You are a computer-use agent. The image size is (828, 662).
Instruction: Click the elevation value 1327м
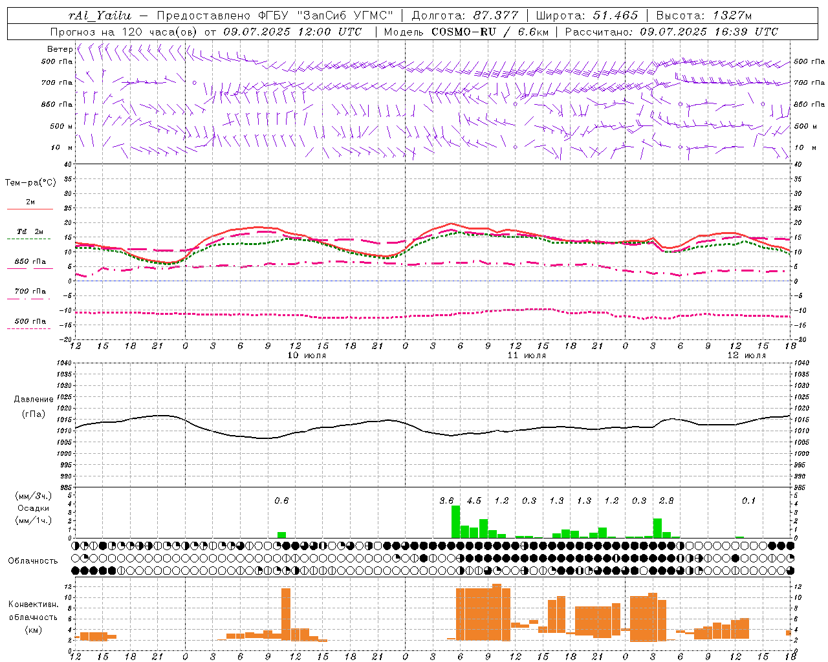tap(732, 16)
